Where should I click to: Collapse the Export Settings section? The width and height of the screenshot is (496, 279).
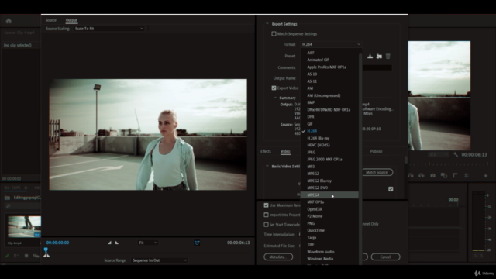pos(267,24)
